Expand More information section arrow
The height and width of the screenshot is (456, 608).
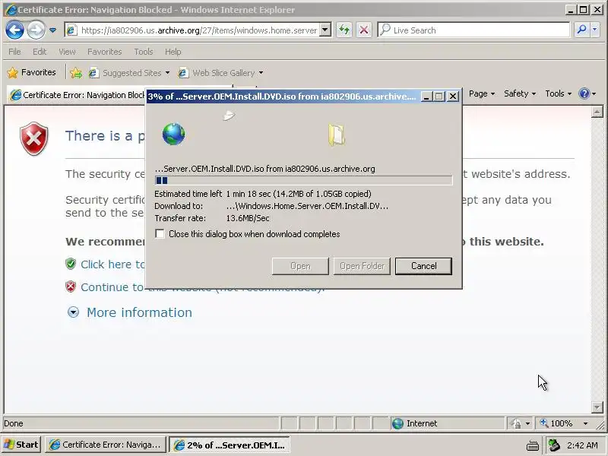click(x=73, y=312)
